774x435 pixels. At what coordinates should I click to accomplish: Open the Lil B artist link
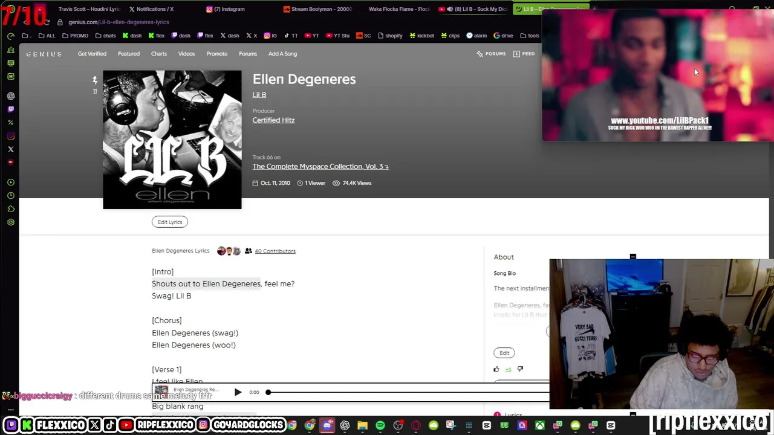click(x=259, y=95)
